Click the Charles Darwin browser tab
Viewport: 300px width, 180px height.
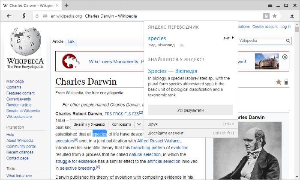31,6
